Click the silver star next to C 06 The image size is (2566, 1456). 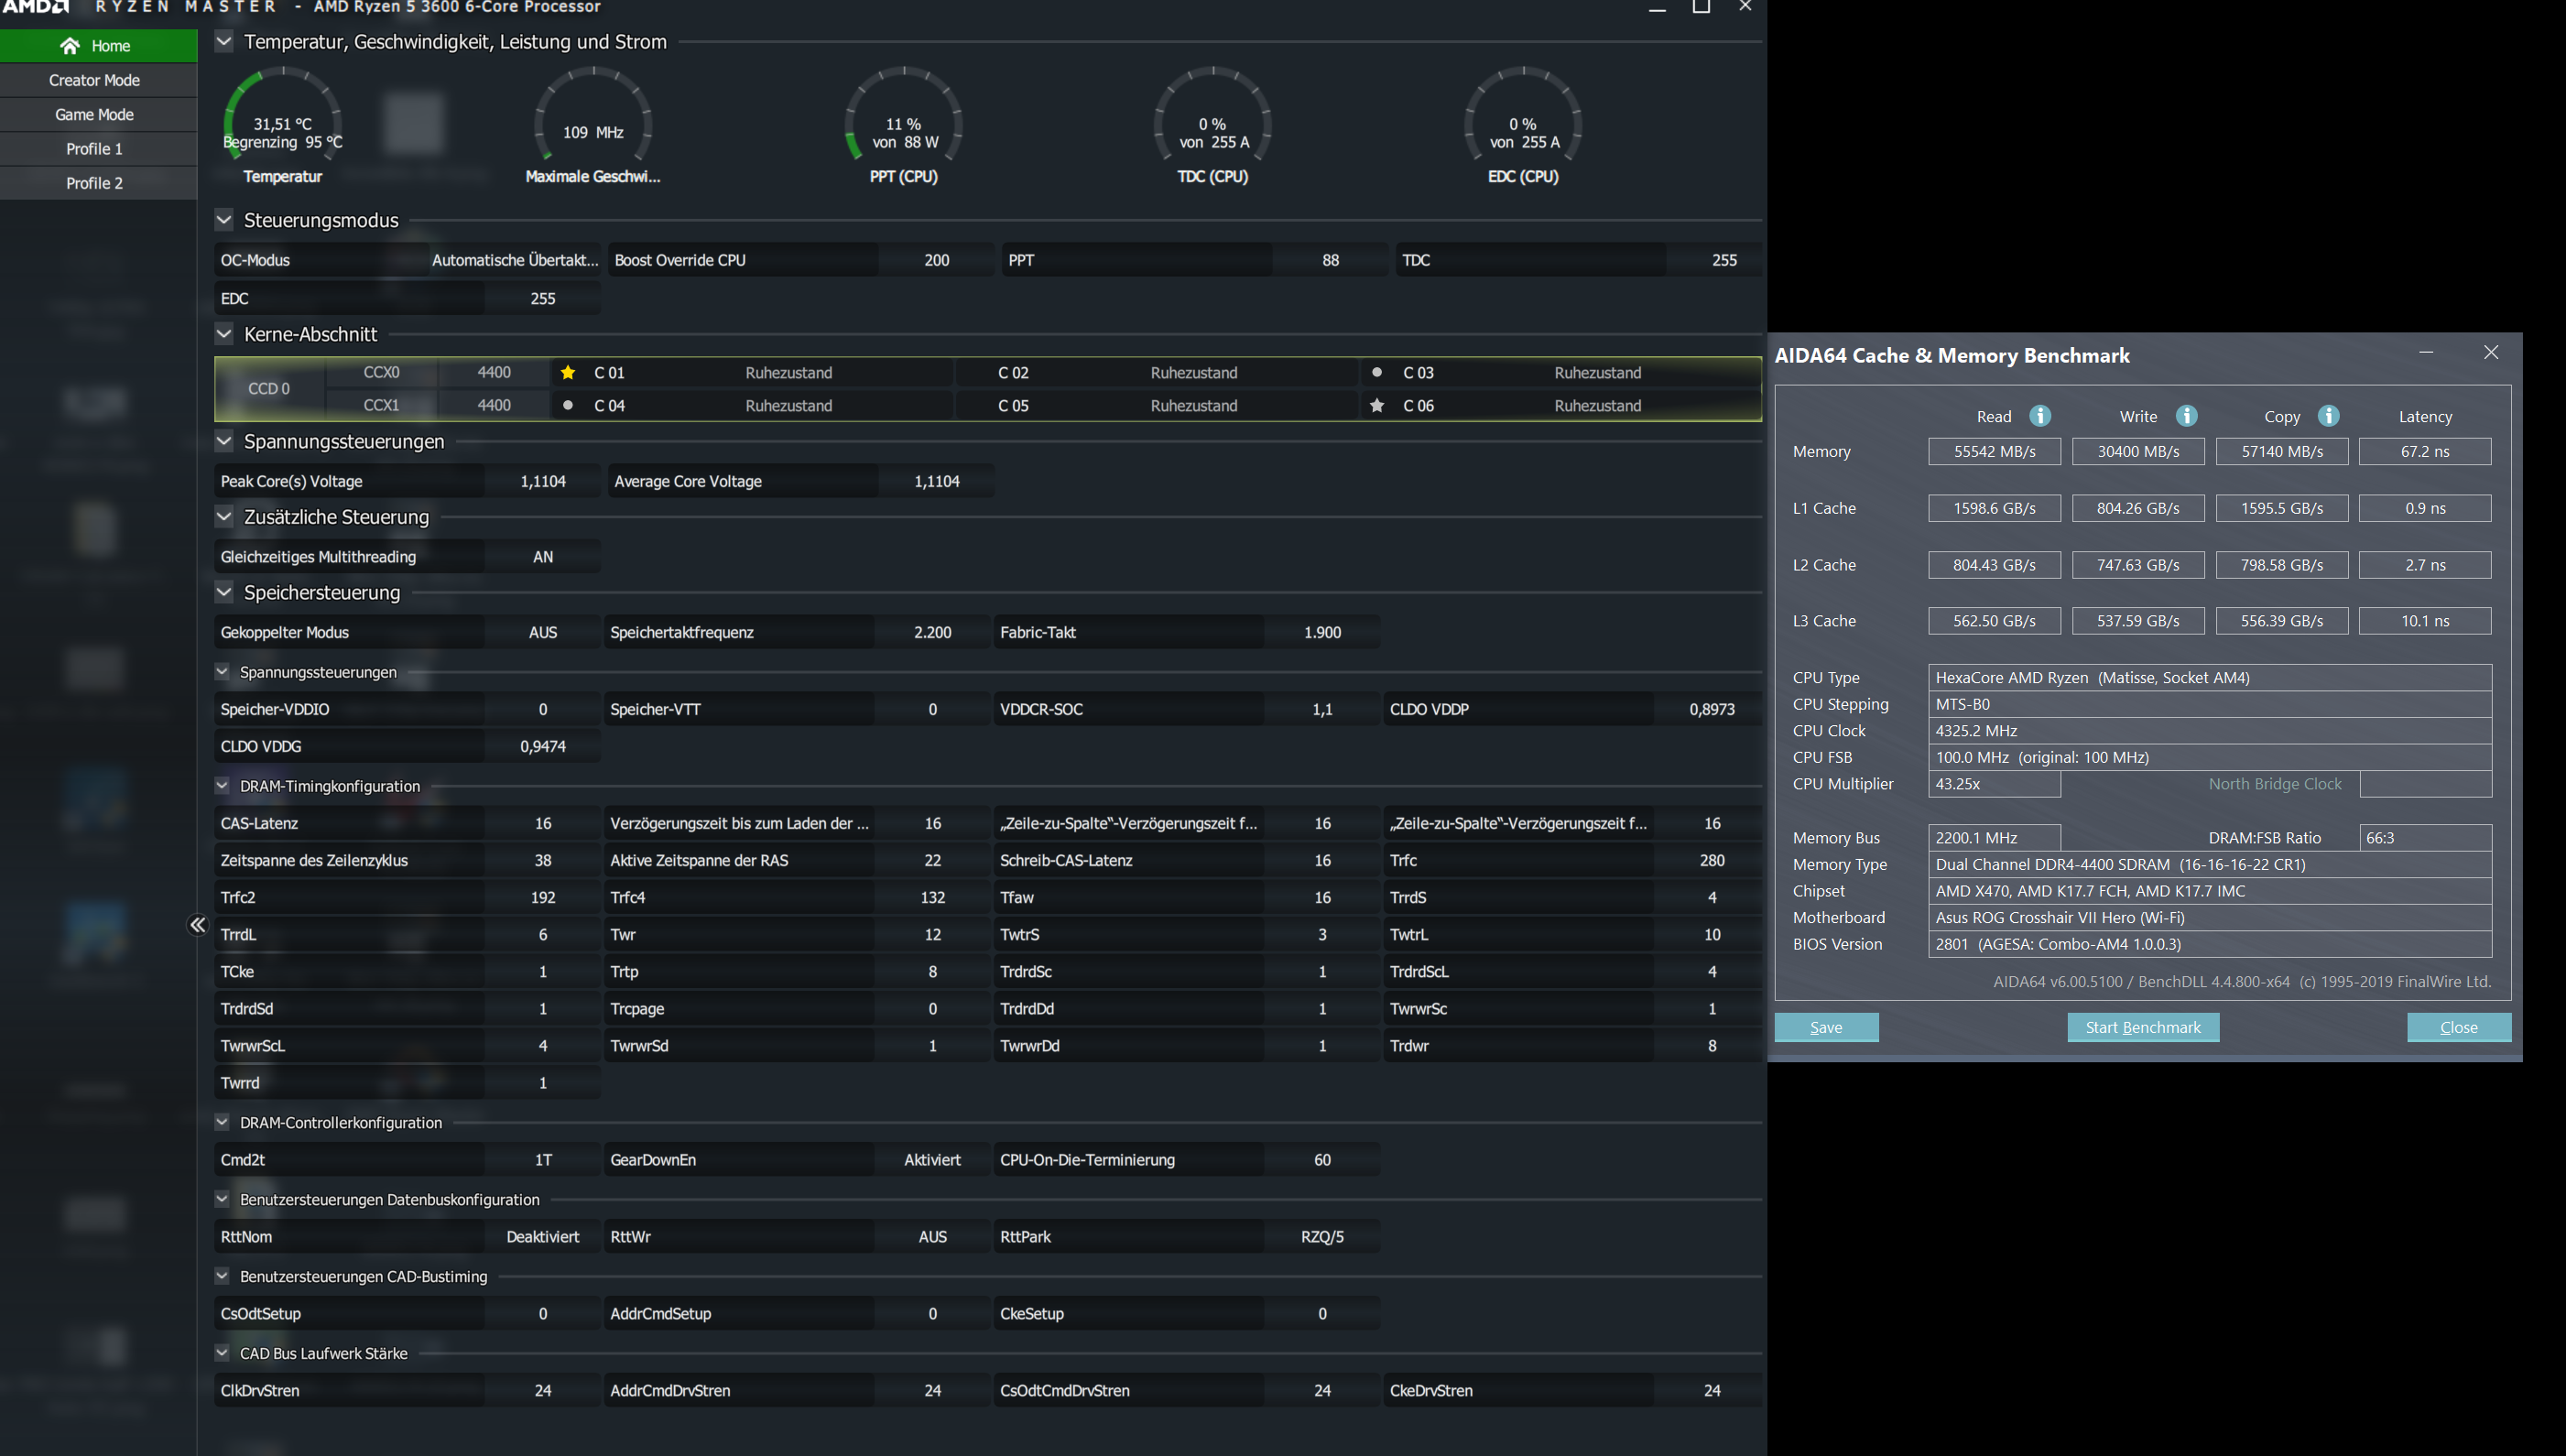click(1377, 405)
